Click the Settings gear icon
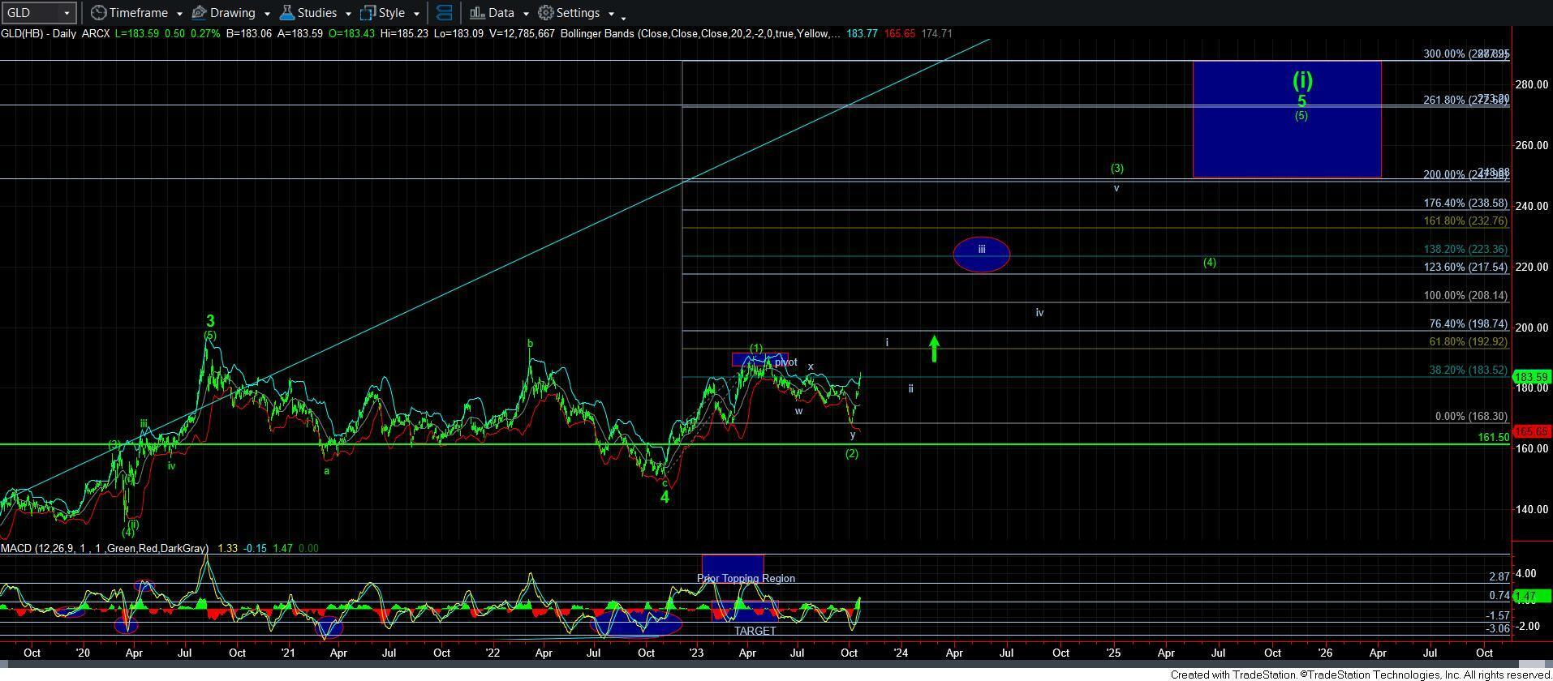 [546, 13]
